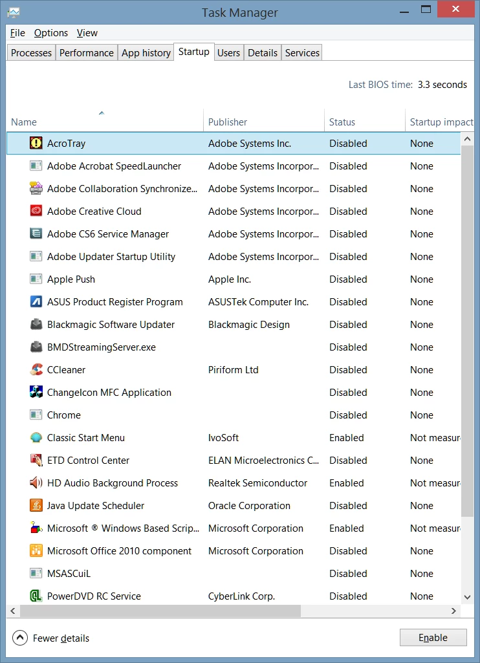Switch to the Processes tab
Screen dimensions: 480x663
point(31,52)
